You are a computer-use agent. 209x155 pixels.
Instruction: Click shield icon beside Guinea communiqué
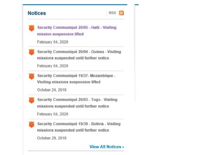click(31, 52)
